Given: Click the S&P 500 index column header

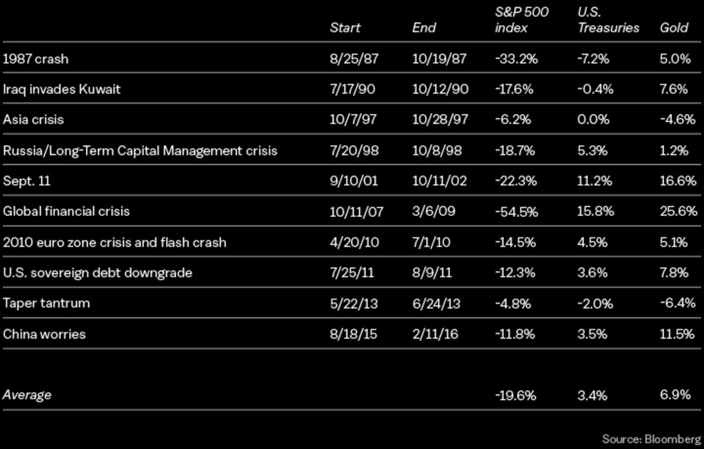Looking at the screenshot, I should click(521, 20).
